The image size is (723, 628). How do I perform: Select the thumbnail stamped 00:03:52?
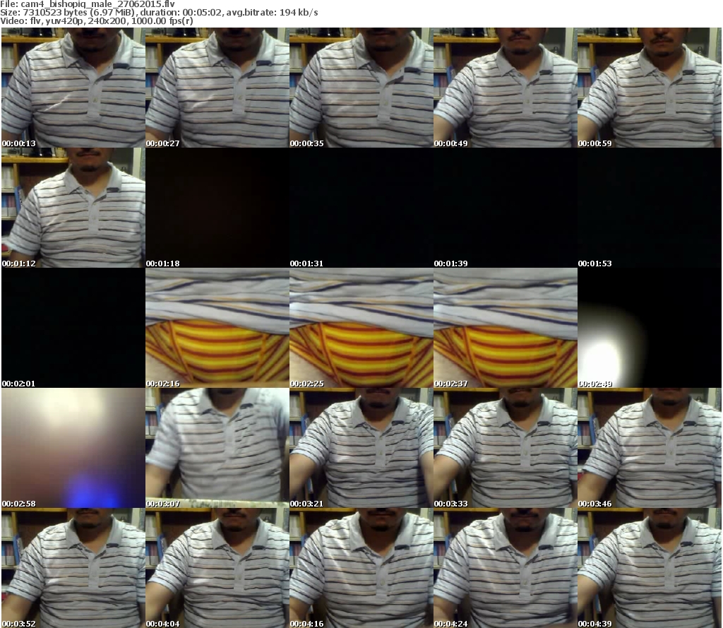(73, 568)
